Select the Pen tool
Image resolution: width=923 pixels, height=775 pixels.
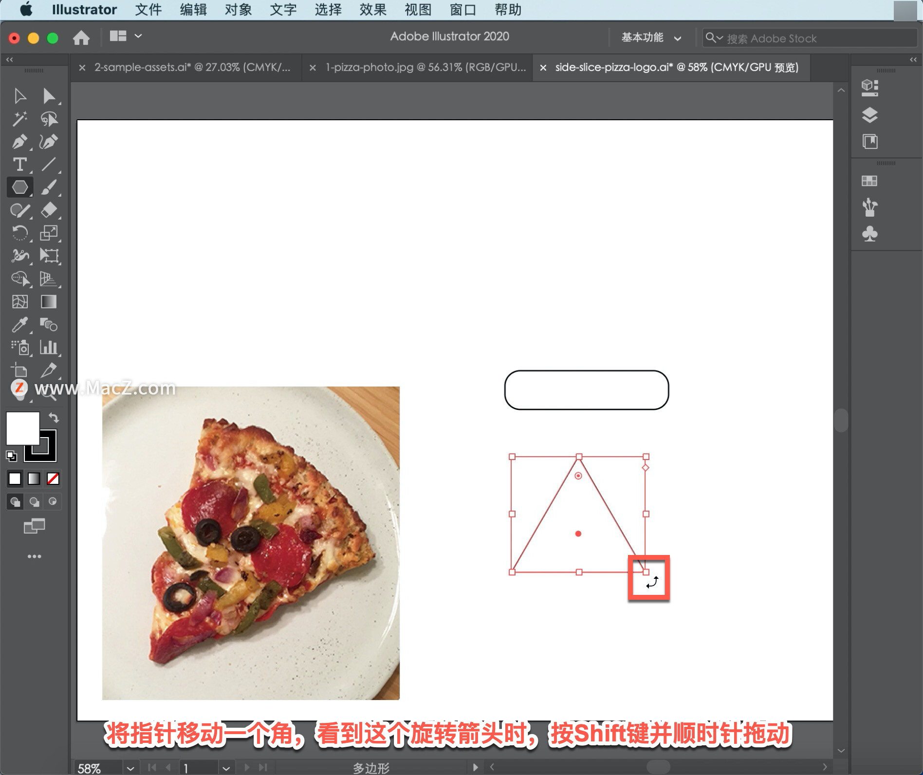[20, 142]
